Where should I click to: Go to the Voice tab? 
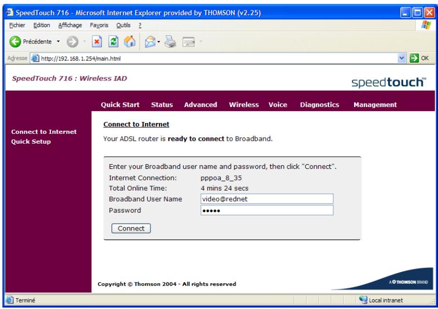278,105
